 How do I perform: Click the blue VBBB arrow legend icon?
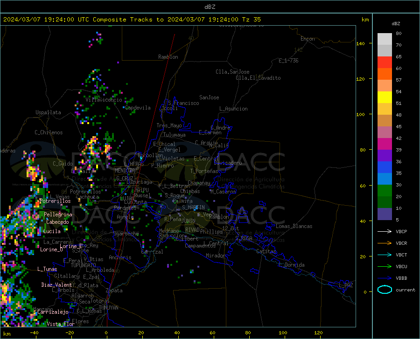(x=385, y=278)
